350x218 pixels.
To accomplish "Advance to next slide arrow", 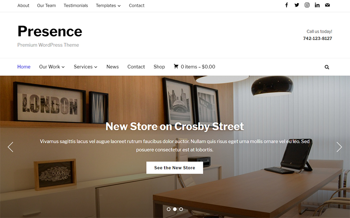I will point(339,147).
